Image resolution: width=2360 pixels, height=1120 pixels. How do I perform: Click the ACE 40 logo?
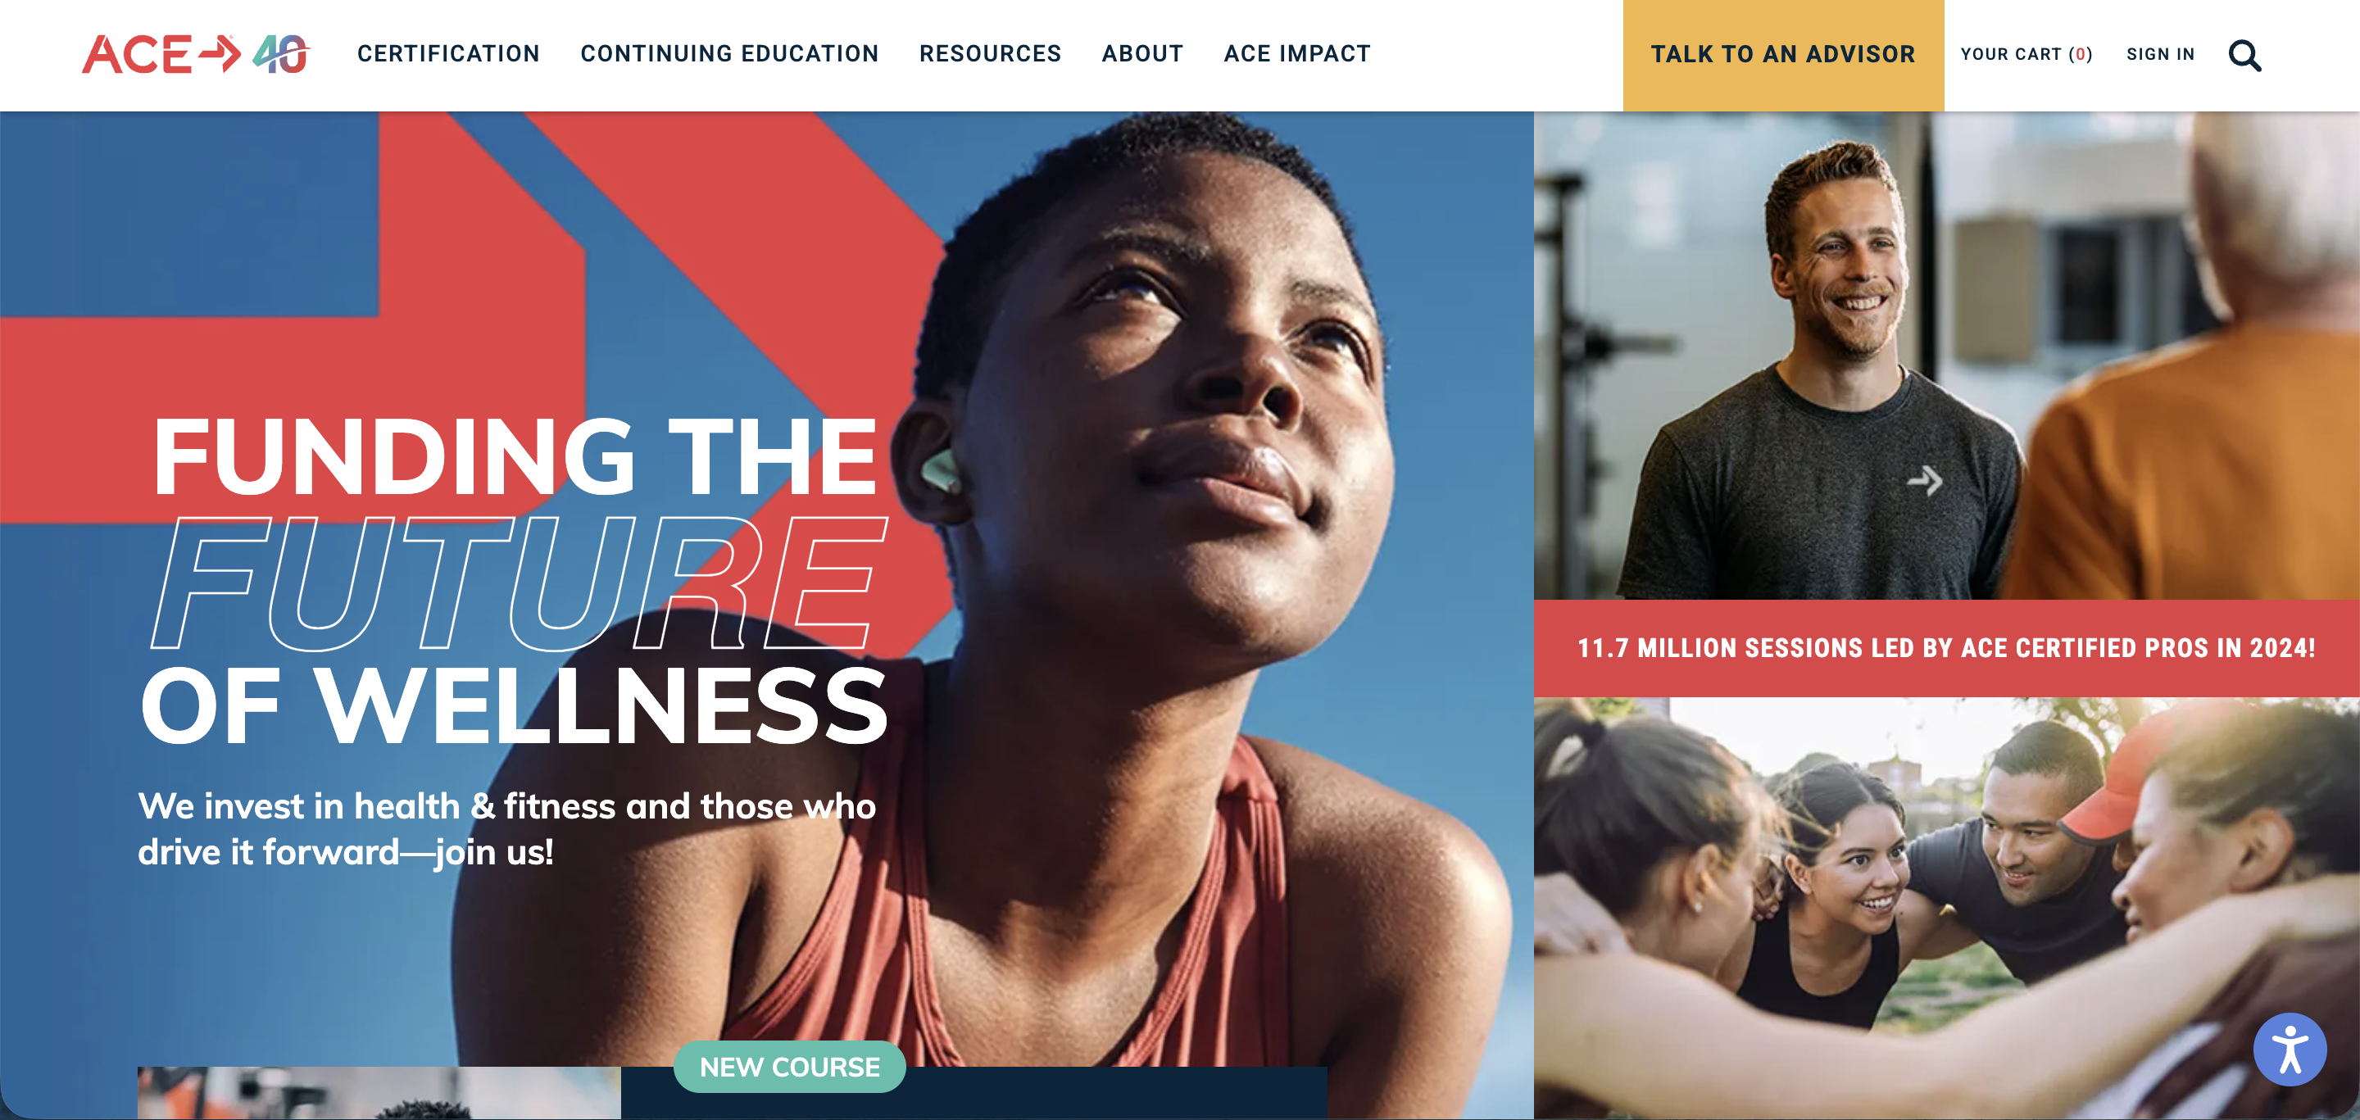196,54
